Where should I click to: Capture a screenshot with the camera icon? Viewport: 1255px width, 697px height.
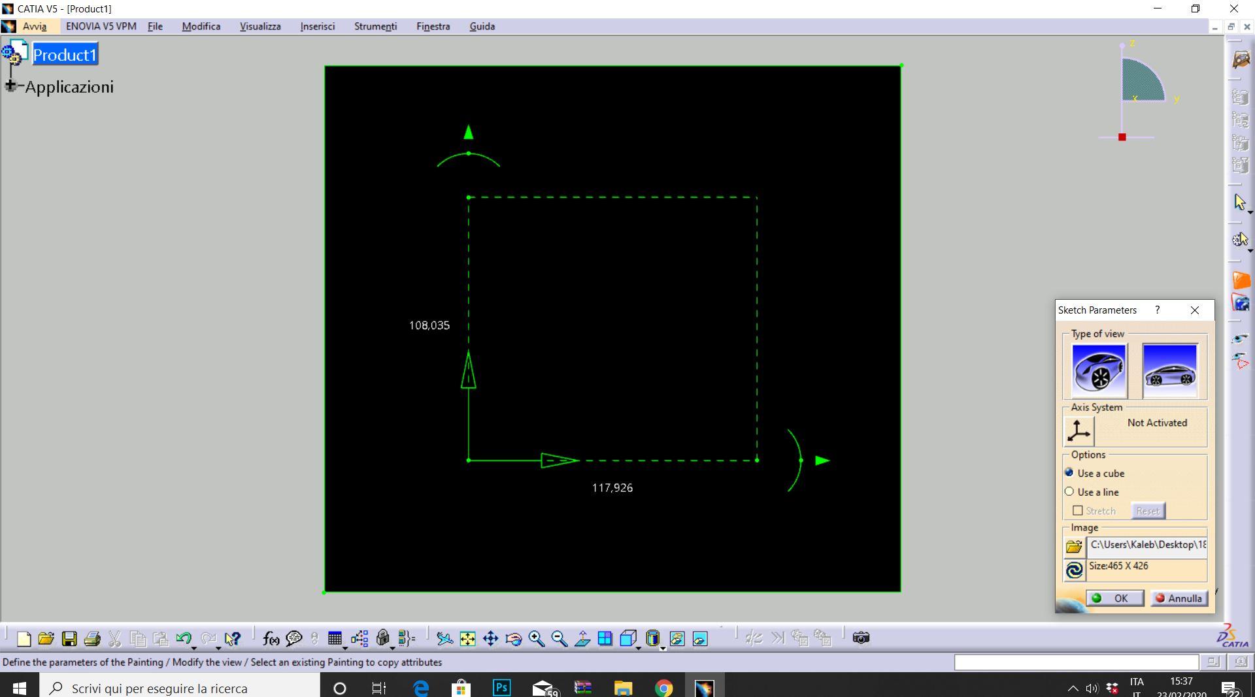click(861, 639)
